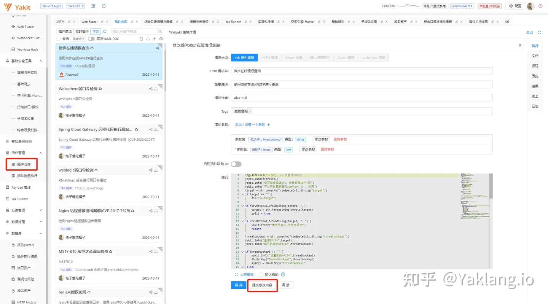Click 返回 link at top right
Screen dimensions: 548x304
pyautogui.click(x=529, y=33)
